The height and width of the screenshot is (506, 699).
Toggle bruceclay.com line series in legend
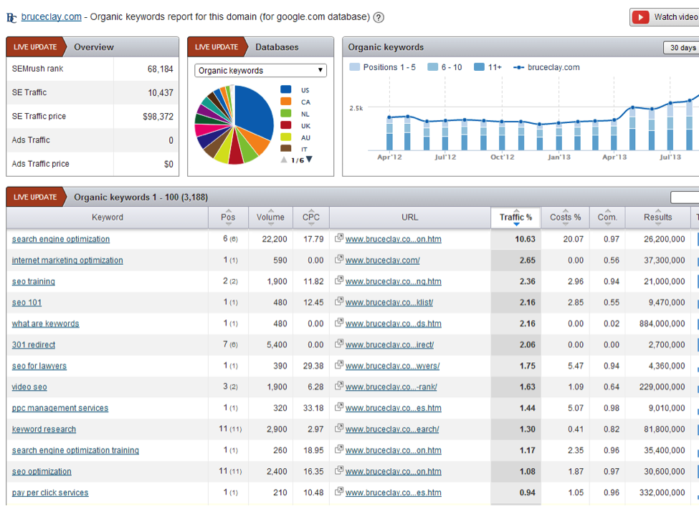click(x=546, y=67)
